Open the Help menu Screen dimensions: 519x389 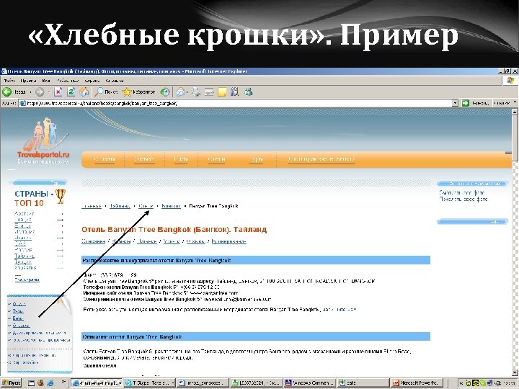point(114,81)
